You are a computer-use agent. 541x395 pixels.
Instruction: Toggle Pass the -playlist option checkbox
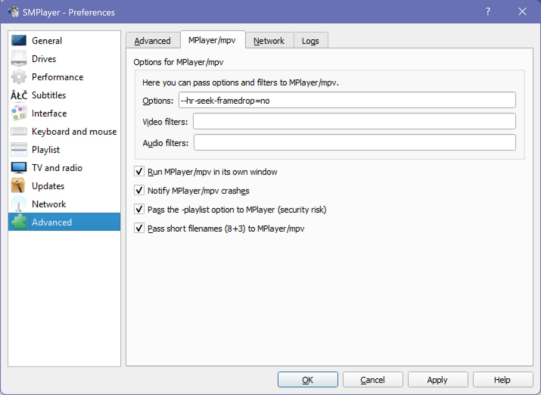coord(139,209)
